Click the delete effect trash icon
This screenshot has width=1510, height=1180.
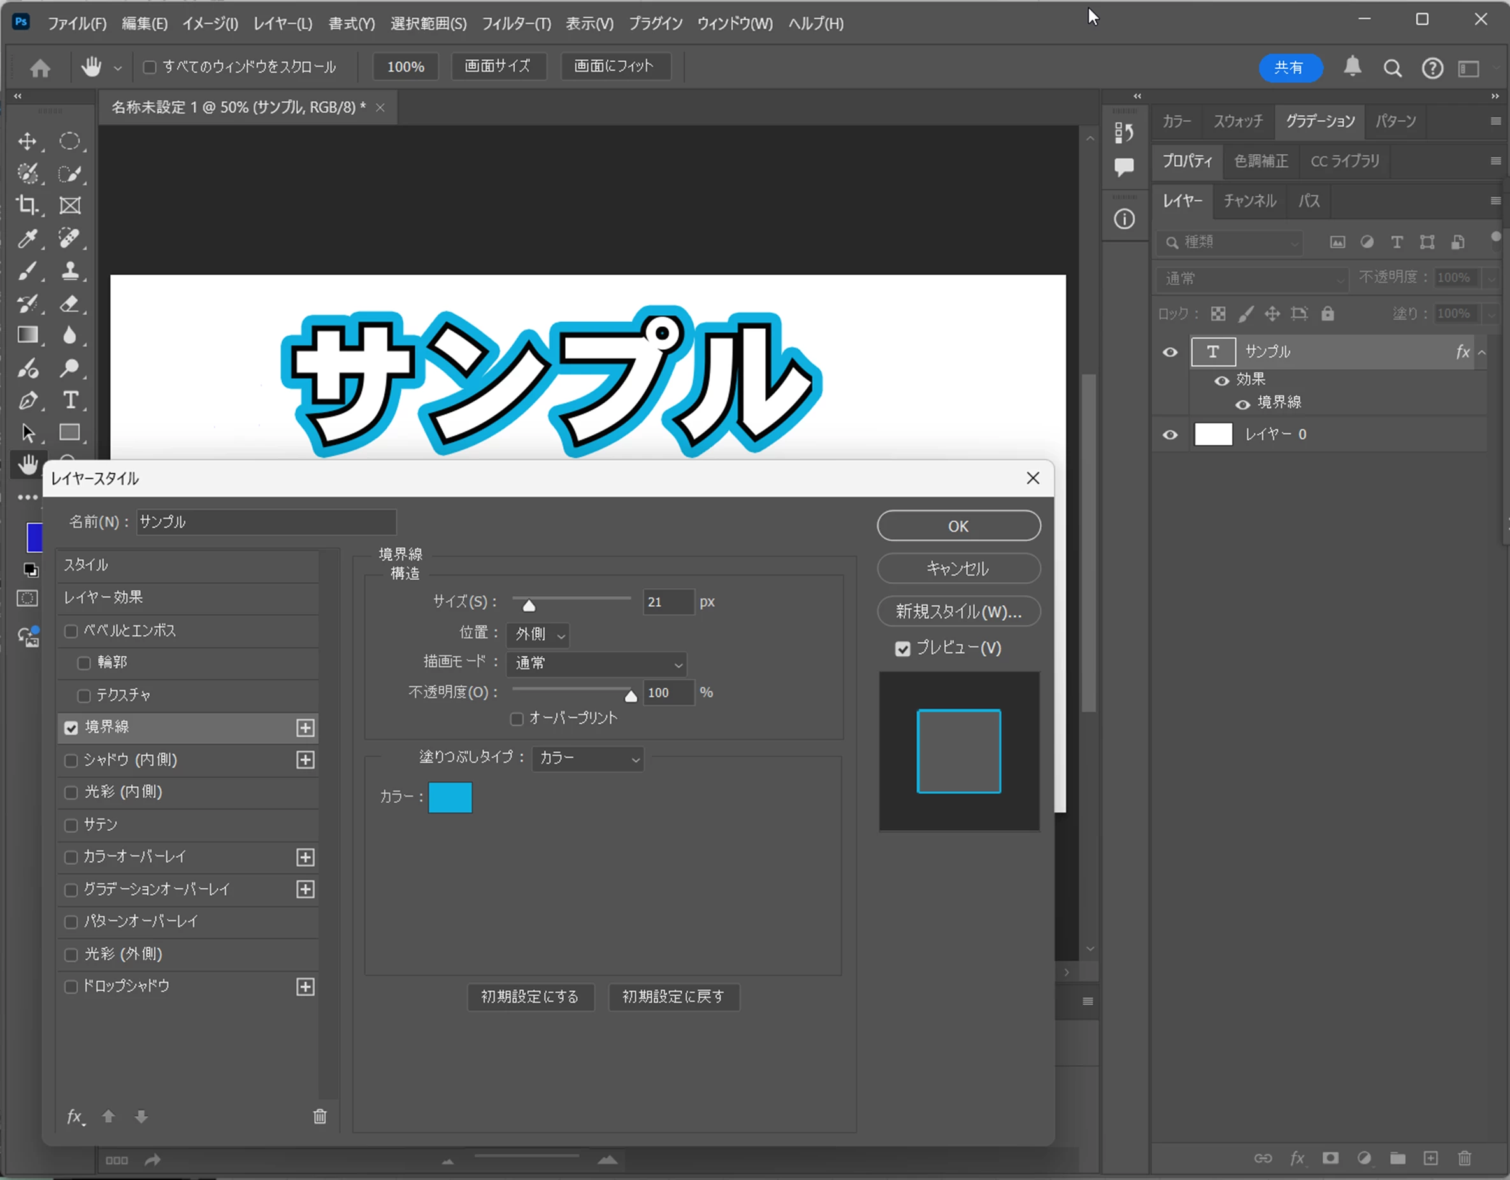(319, 1116)
